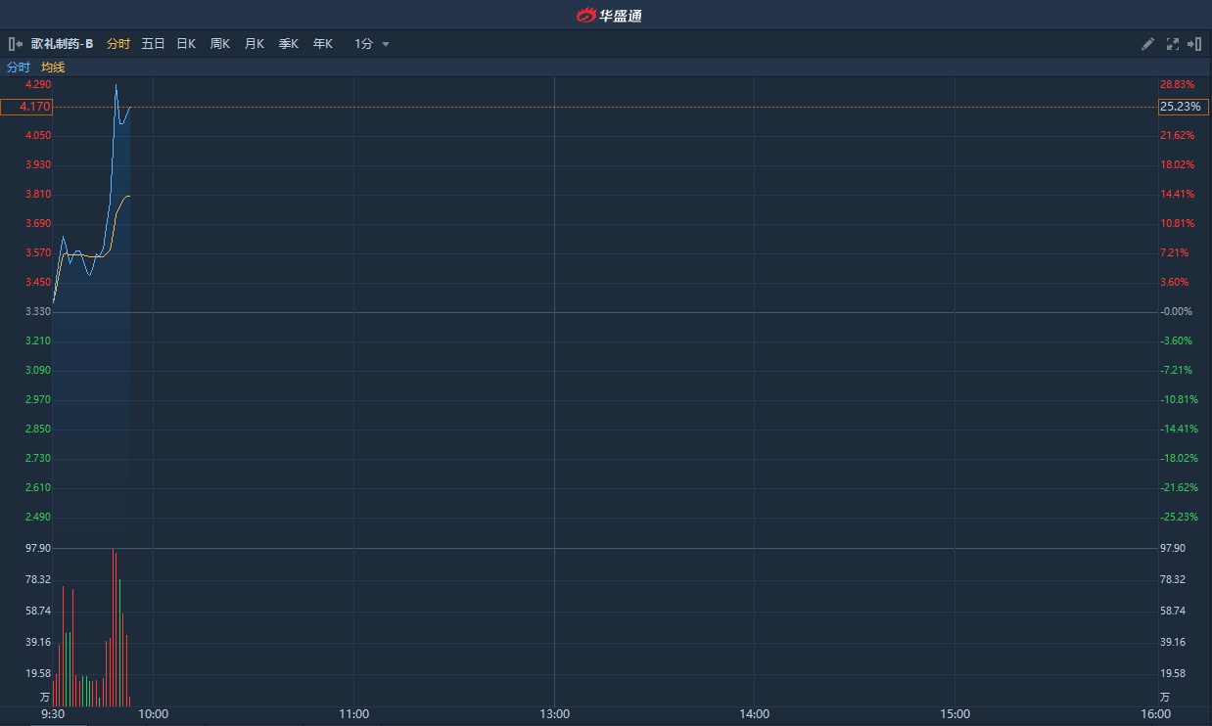View the 年K yearly chart

click(323, 44)
